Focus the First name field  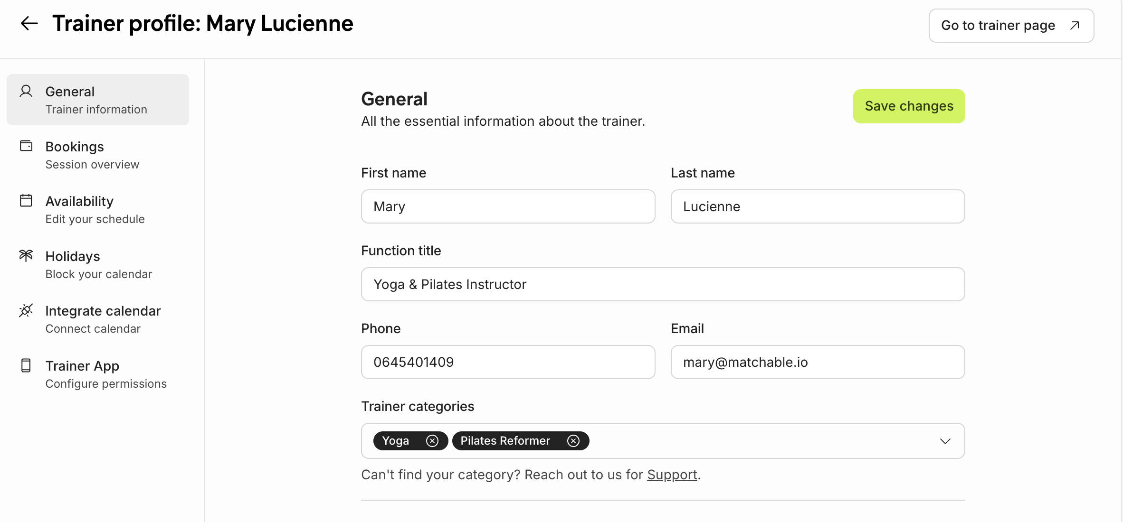pos(508,206)
